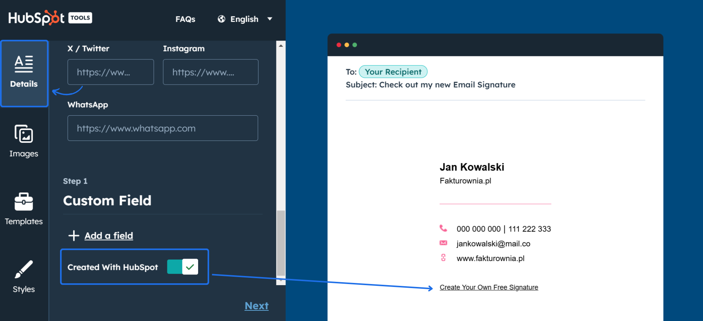Image resolution: width=703 pixels, height=321 pixels.
Task: Focus the Instagram URL field
Action: [211, 72]
